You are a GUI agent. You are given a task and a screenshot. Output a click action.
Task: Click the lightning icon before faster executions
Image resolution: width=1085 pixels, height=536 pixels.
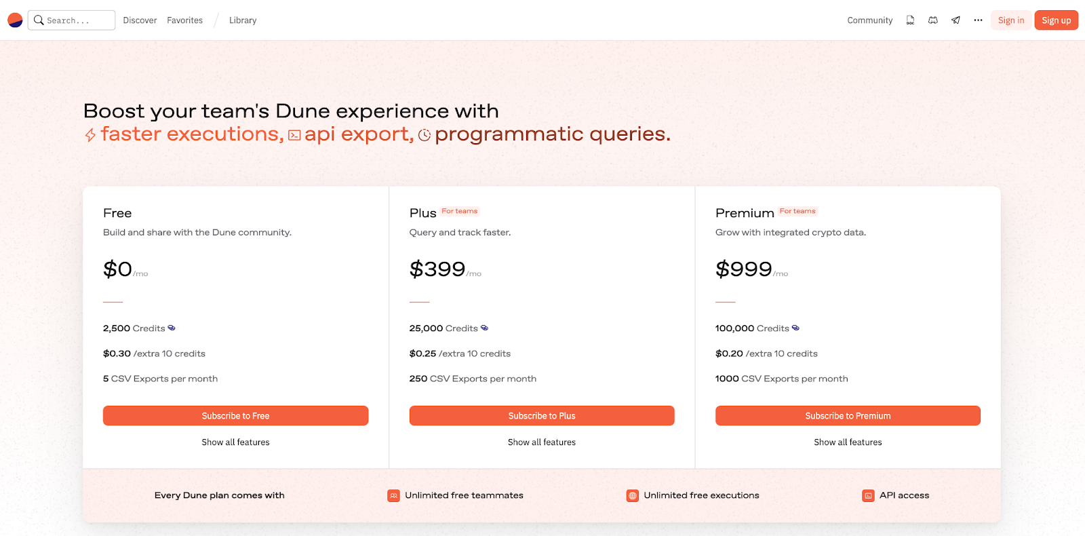pos(89,134)
